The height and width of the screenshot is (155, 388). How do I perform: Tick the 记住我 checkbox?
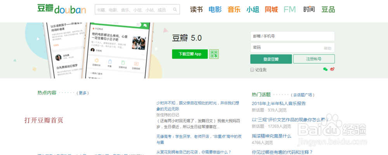click(x=252, y=70)
